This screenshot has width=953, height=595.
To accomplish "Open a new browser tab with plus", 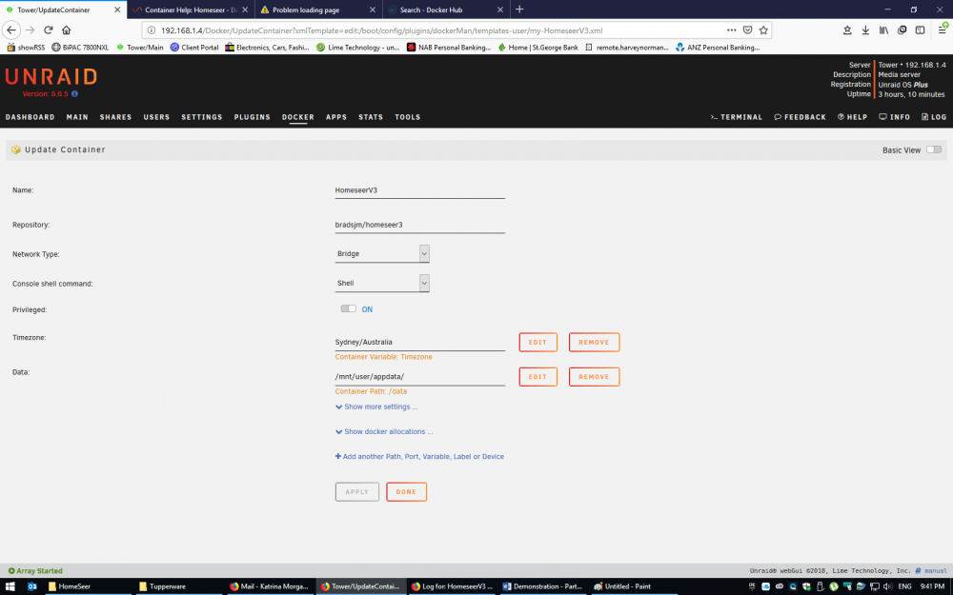I will tap(519, 10).
